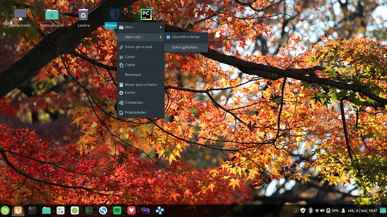Launch the red heart app icon
Screen dimensions: 387x217
click(131, 211)
